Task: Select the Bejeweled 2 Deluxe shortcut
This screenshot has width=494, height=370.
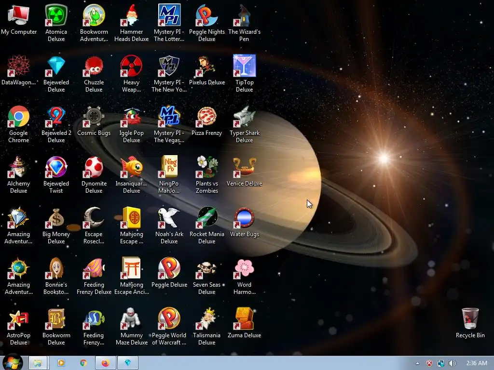Action: [x=56, y=117]
